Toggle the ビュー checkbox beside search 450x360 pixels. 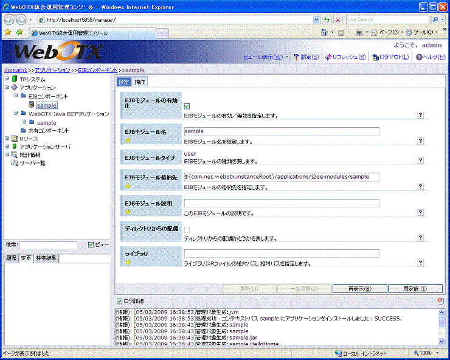(91, 244)
